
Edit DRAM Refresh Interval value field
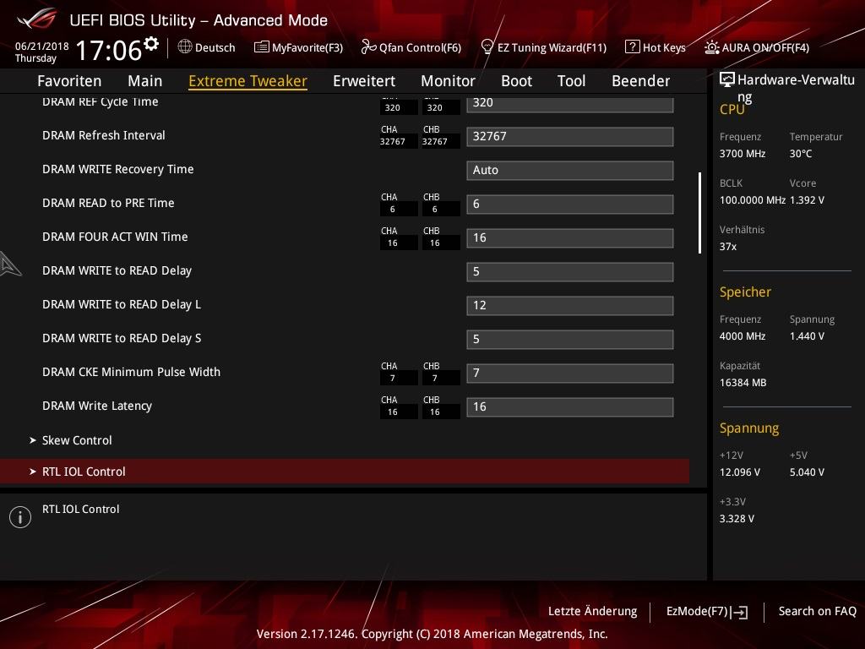(x=570, y=136)
